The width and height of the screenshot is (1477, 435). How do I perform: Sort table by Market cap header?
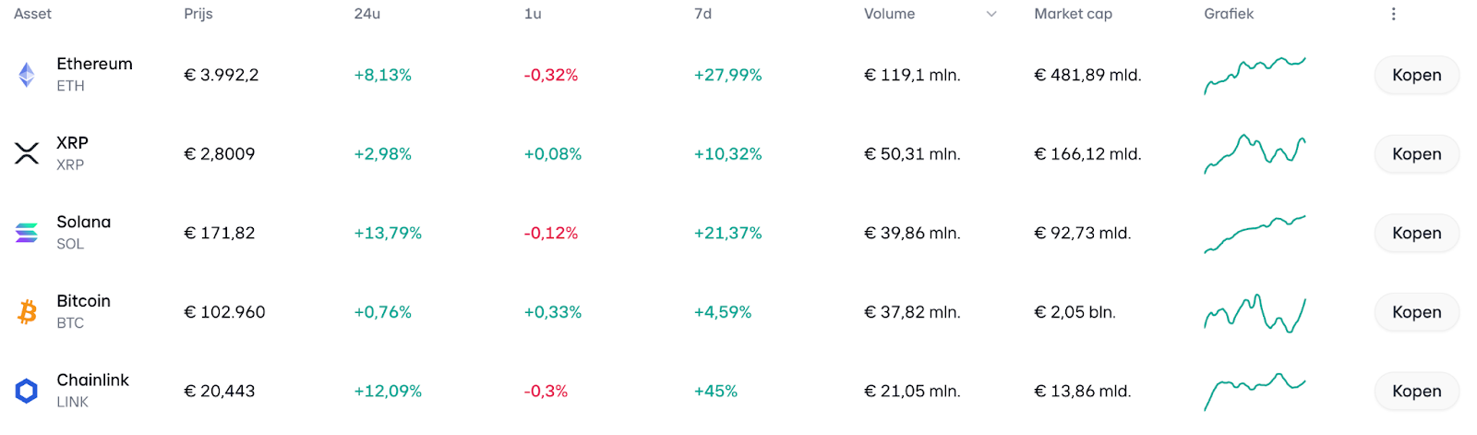1073,14
